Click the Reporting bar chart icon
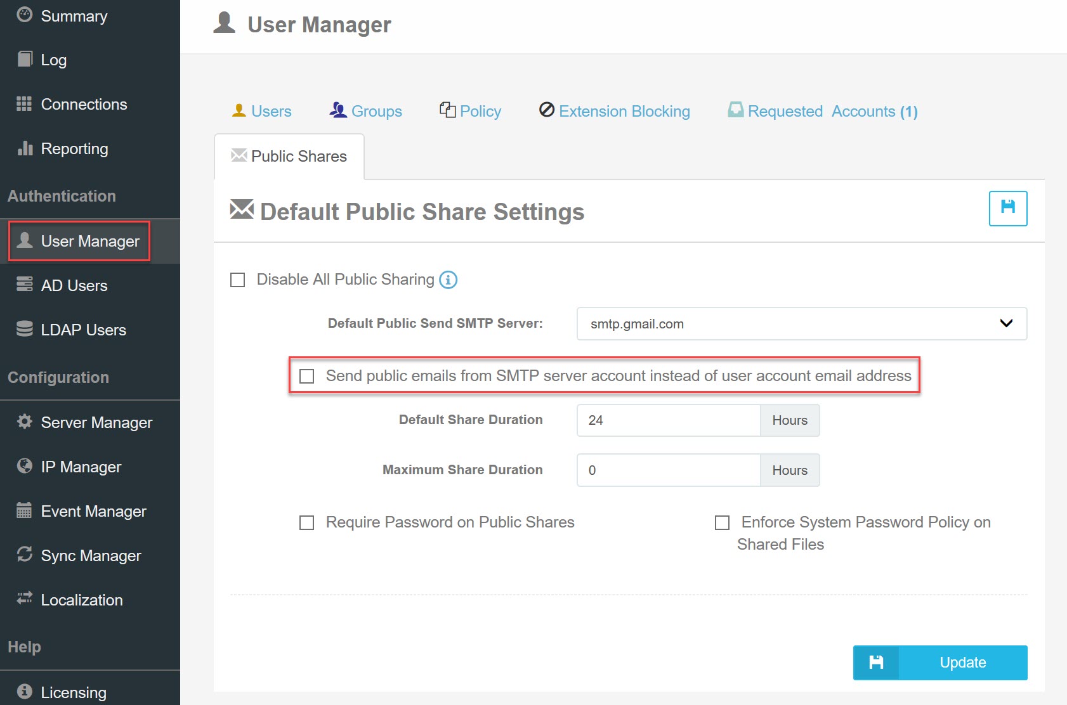Image resolution: width=1067 pixels, height=705 pixels. 25,148
